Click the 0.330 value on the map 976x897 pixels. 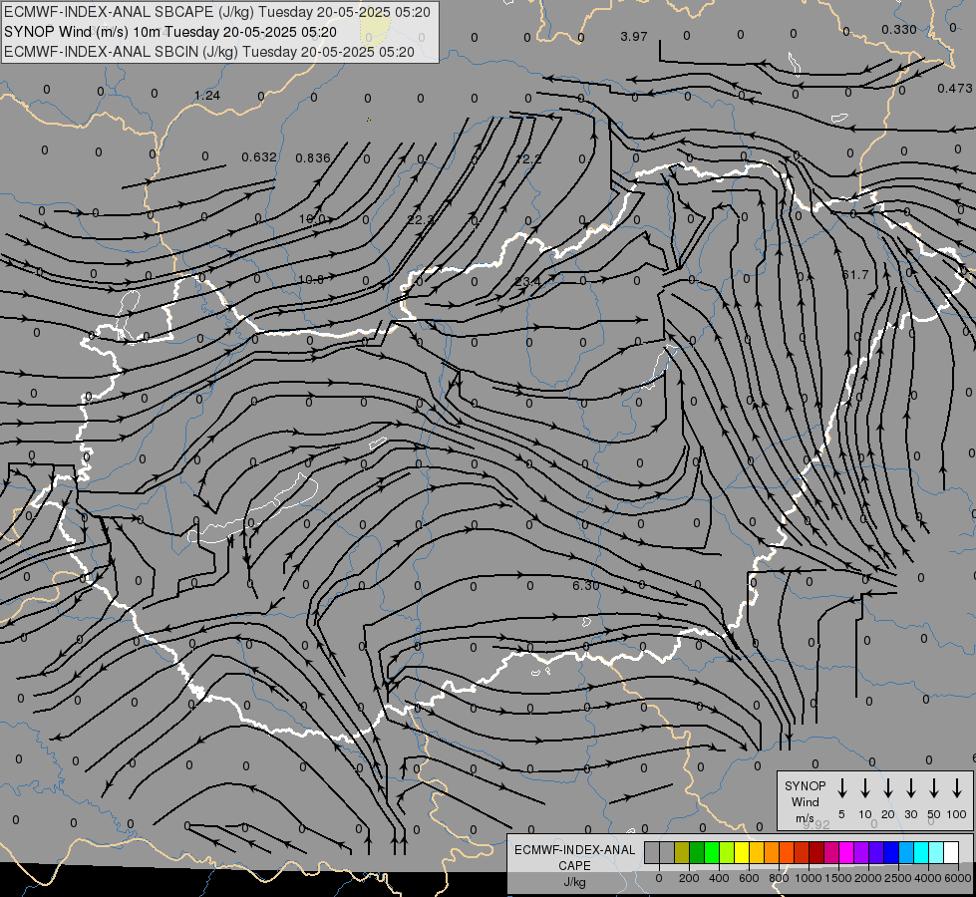[x=899, y=30]
